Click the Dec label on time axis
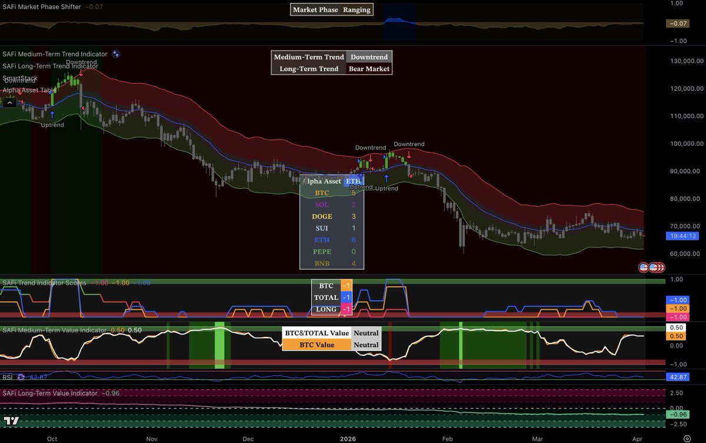Image resolution: width=706 pixels, height=443 pixels. 248,438
